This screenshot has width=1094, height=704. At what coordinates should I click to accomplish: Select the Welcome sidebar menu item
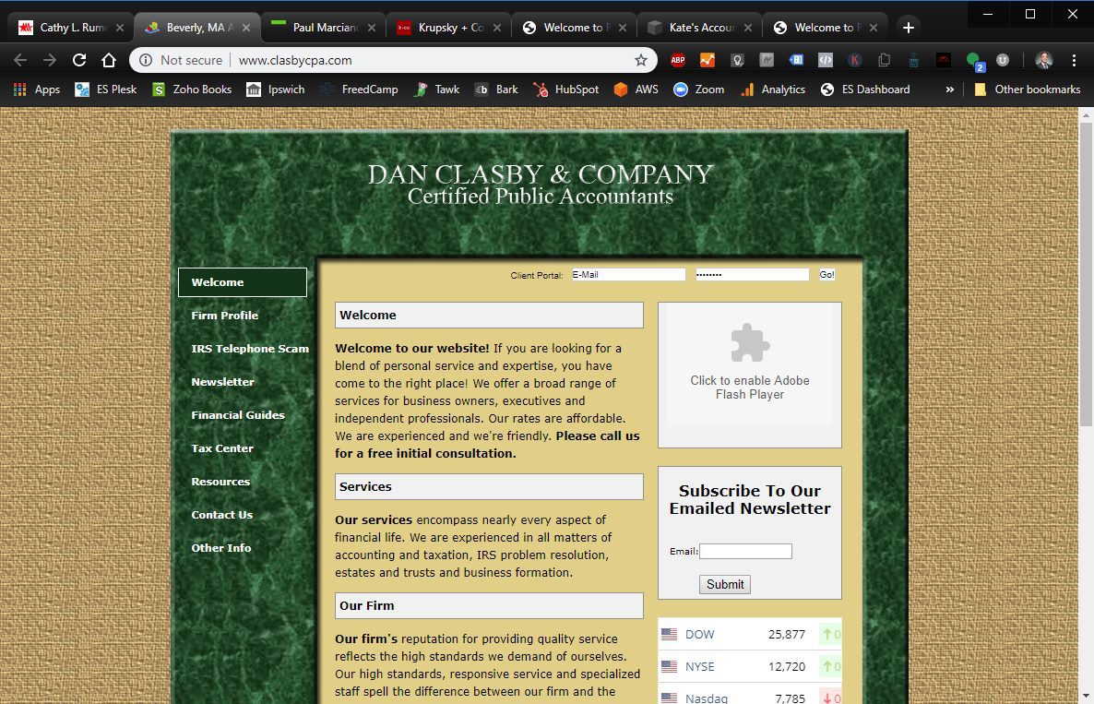(x=242, y=282)
